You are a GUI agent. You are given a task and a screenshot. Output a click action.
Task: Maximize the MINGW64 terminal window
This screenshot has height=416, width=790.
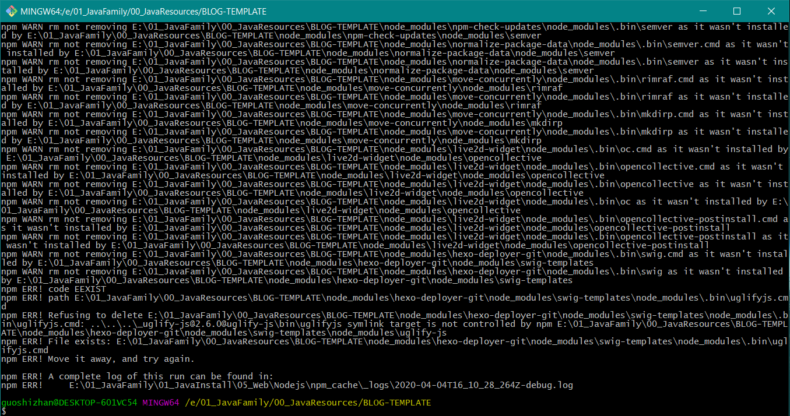coord(736,11)
